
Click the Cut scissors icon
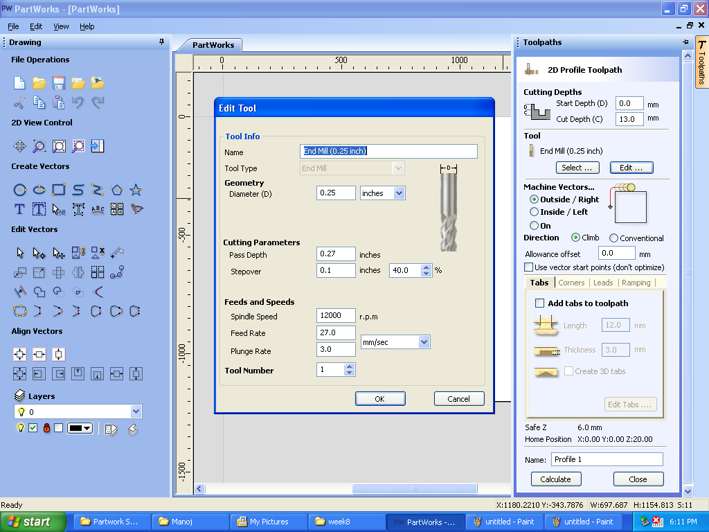point(19,103)
